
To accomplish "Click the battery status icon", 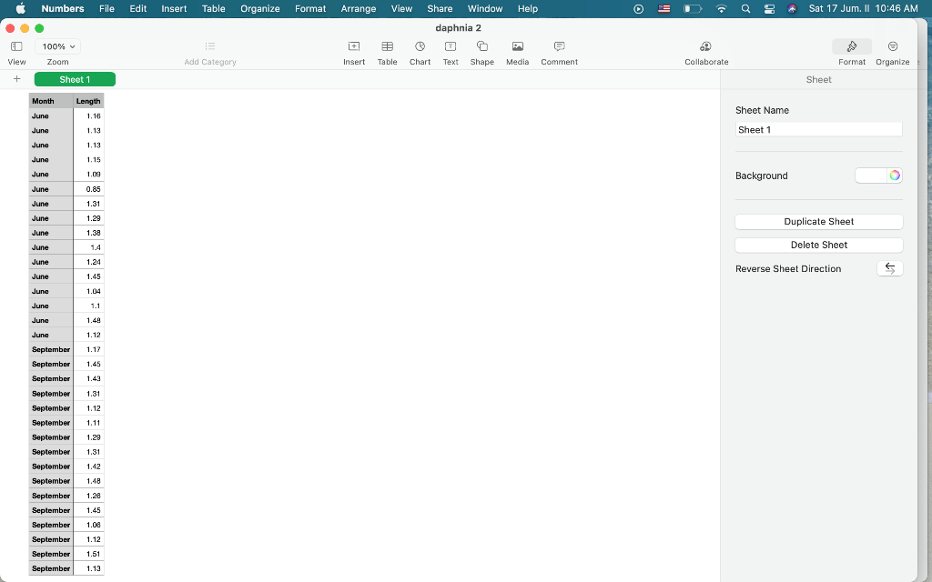I will [x=693, y=8].
